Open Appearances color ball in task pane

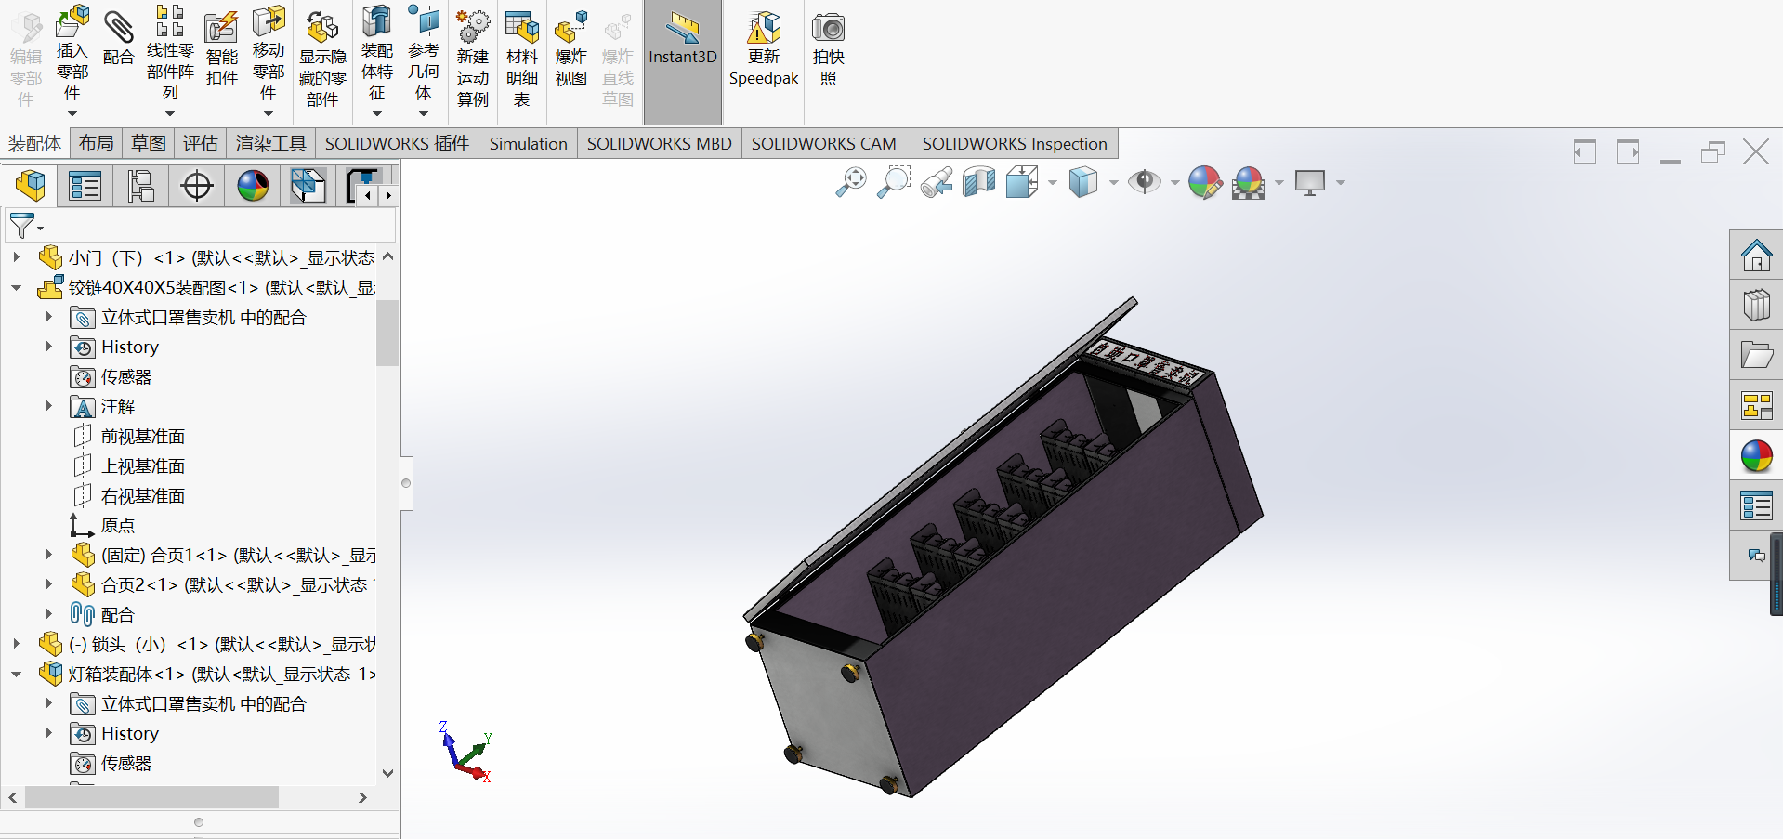pyautogui.click(x=1756, y=455)
